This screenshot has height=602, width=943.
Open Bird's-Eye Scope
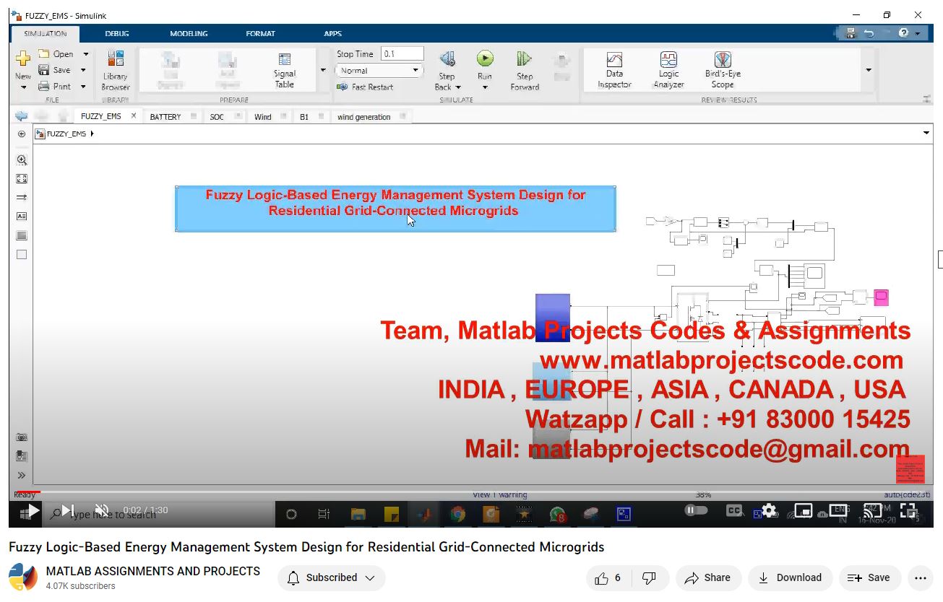tap(723, 69)
